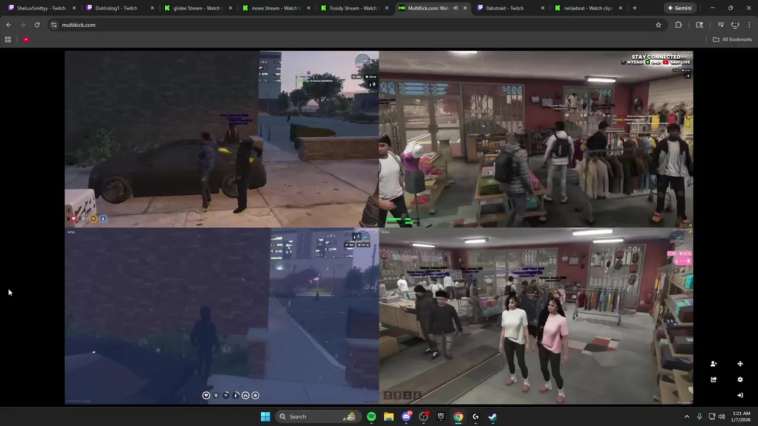Viewport: 758px width, 426px height.
Task: Bookmark this page with star icon
Action: pos(658,25)
